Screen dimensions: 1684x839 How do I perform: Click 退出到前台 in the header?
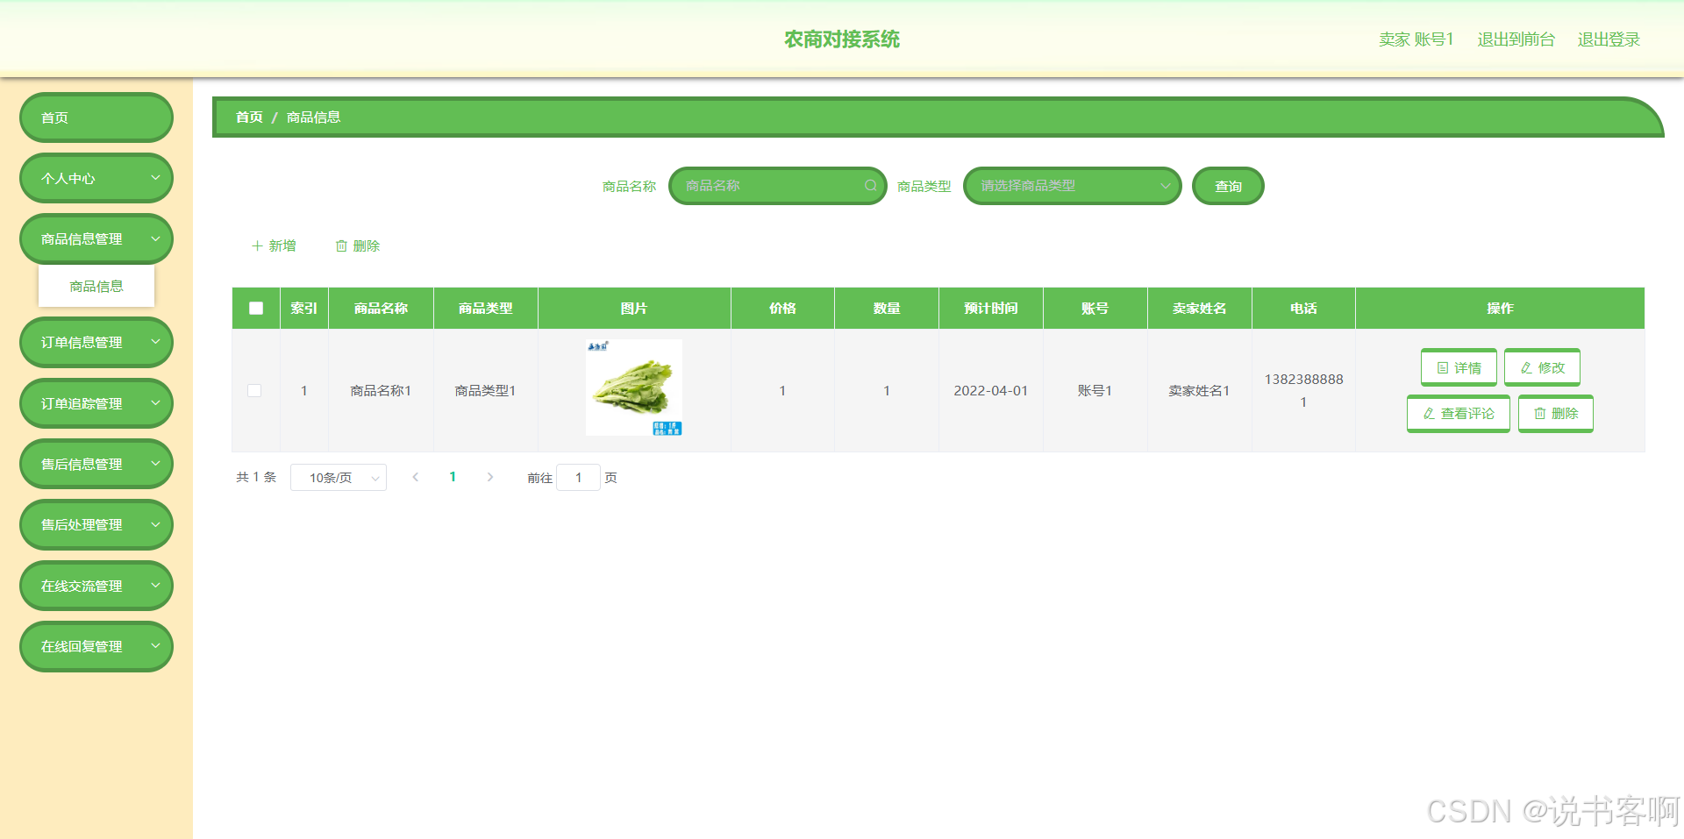pos(1516,39)
